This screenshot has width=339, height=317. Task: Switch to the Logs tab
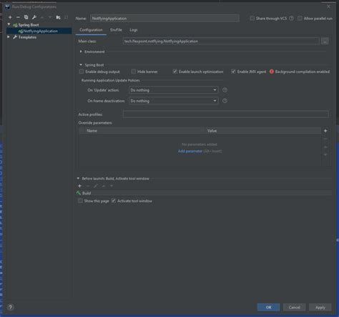point(134,30)
